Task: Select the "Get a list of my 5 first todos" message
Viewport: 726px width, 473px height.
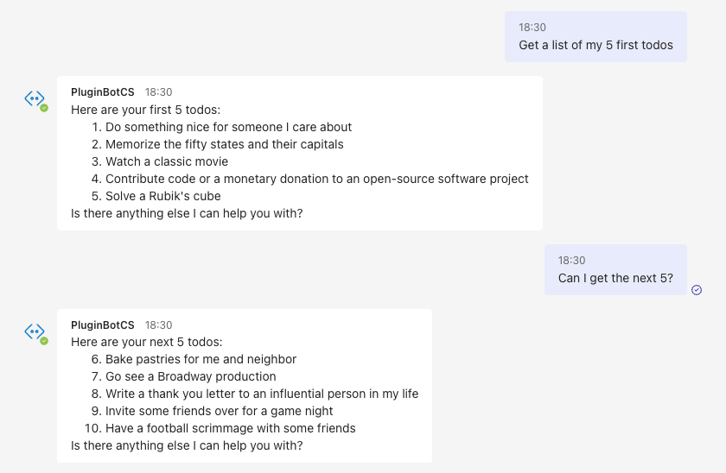Action: coord(595,45)
